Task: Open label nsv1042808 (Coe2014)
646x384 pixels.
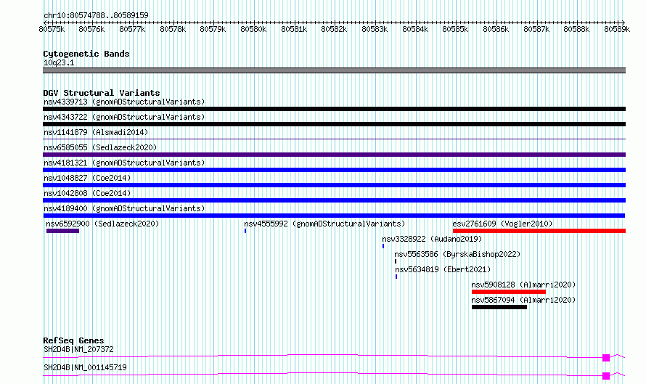Action: (x=87, y=193)
